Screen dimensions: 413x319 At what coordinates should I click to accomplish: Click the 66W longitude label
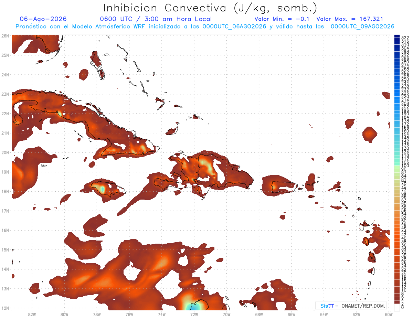pyautogui.click(x=292, y=314)
